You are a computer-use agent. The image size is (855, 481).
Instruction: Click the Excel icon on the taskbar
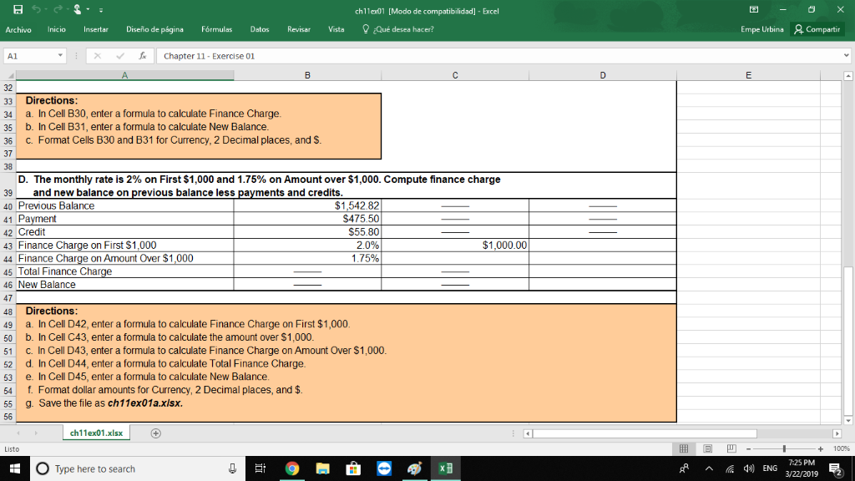[x=444, y=468]
